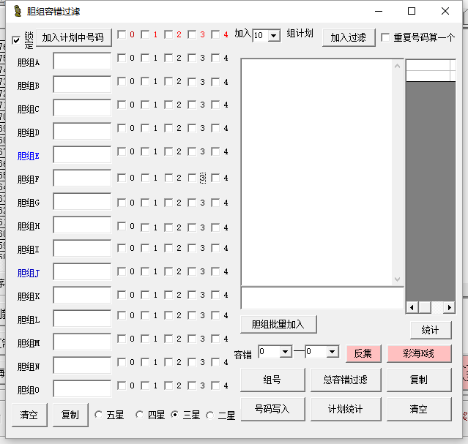Viewport: 468px width, 444px height.
Task: Expand the first 容错 dropdown
Action: 285,352
